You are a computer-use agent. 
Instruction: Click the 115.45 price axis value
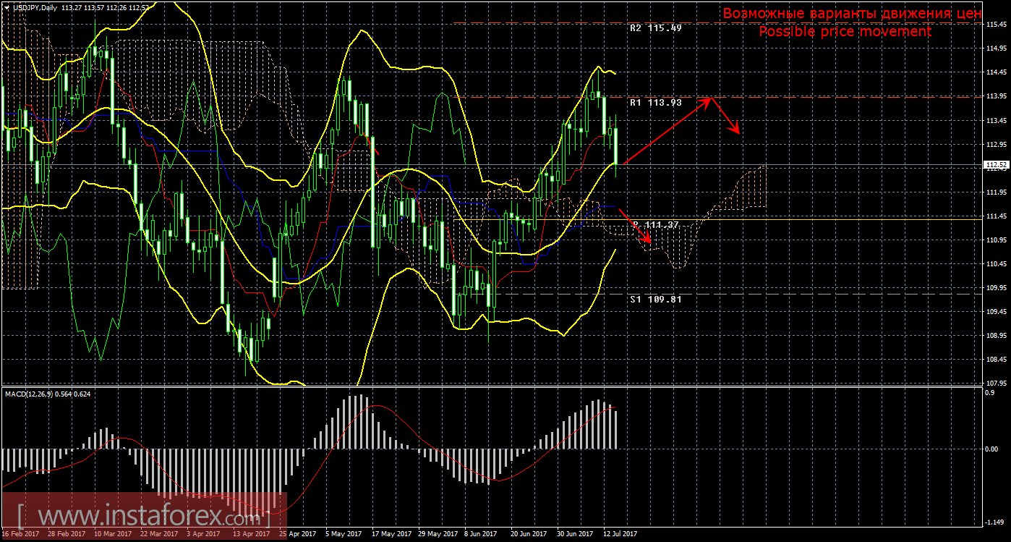996,25
